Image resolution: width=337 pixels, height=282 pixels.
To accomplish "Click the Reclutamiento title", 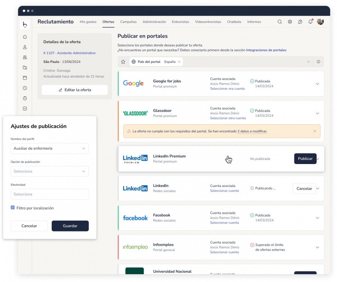I will (x=55, y=22).
